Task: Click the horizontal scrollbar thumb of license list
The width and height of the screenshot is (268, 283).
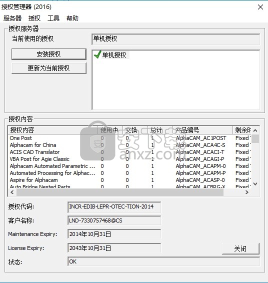Action: pos(120,192)
